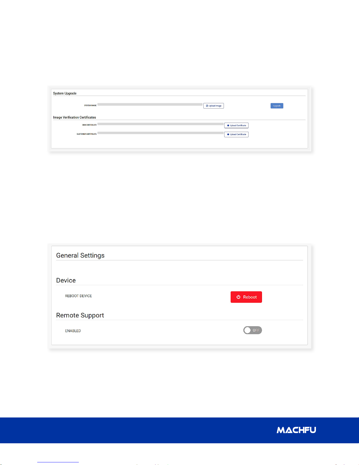The height and width of the screenshot is (465, 359).
Task: Click the MACHFU logo in the footer
Action: tap(296, 430)
